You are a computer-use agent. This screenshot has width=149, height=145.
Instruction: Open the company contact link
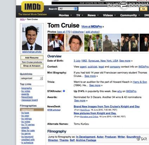click(115, 67)
